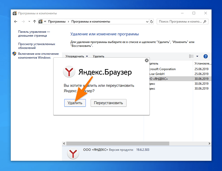Select Программы breadcrumb in address bar
The width and height of the screenshot is (222, 171).
57,22
